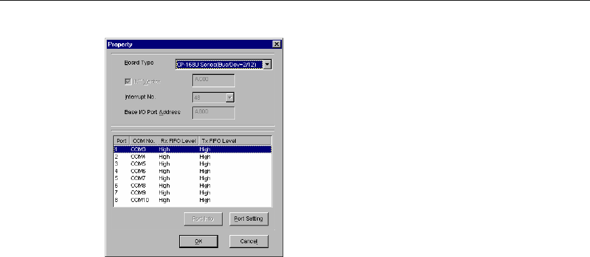The image size is (590, 257).
Task: Select the COM10 port row
Action: click(x=192, y=200)
